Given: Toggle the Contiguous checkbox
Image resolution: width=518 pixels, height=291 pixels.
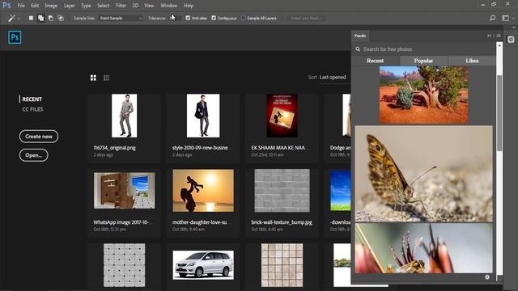Looking at the screenshot, I should pos(214,18).
